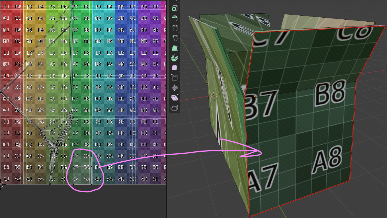This screenshot has height=218, width=387.
Task: Select the Poly Build tool
Action: click(174, 48)
